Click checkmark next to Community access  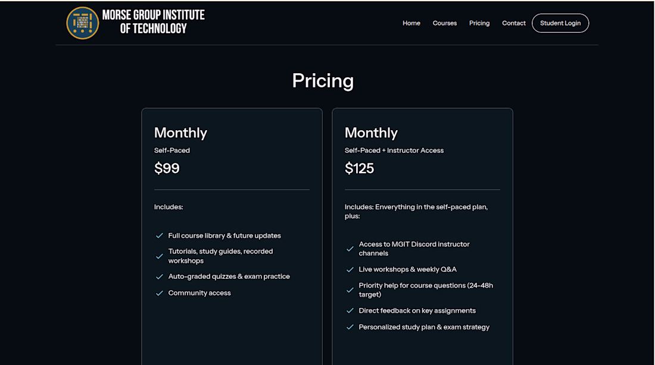[160, 293]
